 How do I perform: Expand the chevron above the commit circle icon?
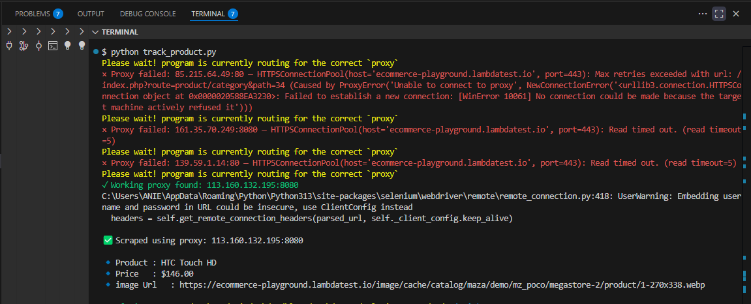coord(38,31)
